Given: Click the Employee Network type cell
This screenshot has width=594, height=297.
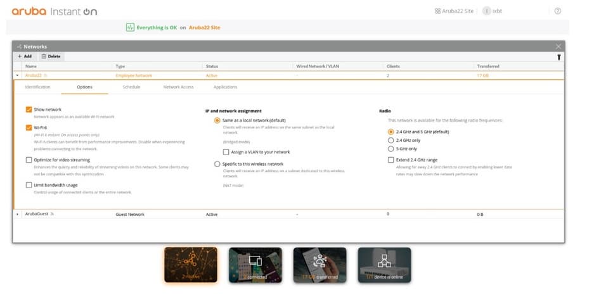Looking at the screenshot, I should click(134, 75).
